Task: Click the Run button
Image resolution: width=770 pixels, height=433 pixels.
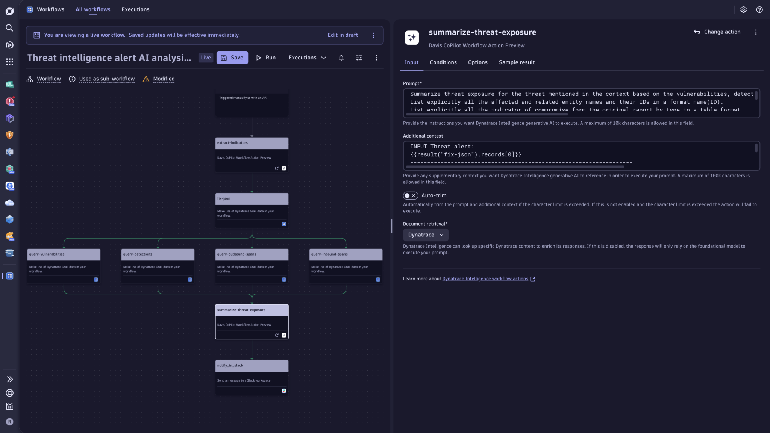Action: coord(266,58)
